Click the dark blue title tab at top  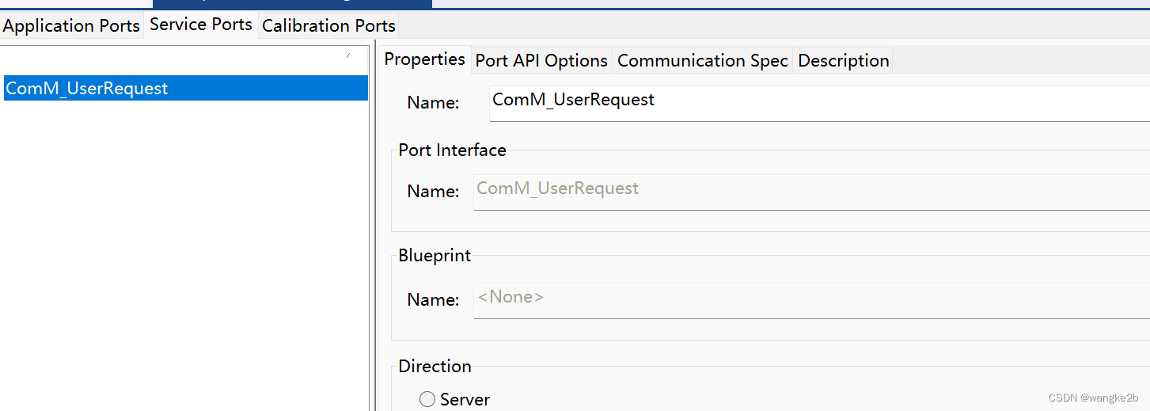pos(293,3)
